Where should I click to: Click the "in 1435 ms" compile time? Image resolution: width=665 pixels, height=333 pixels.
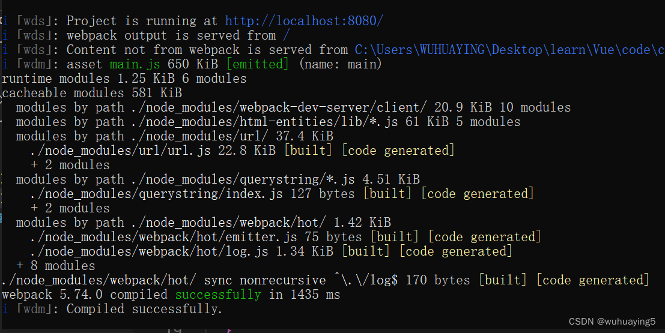(305, 295)
